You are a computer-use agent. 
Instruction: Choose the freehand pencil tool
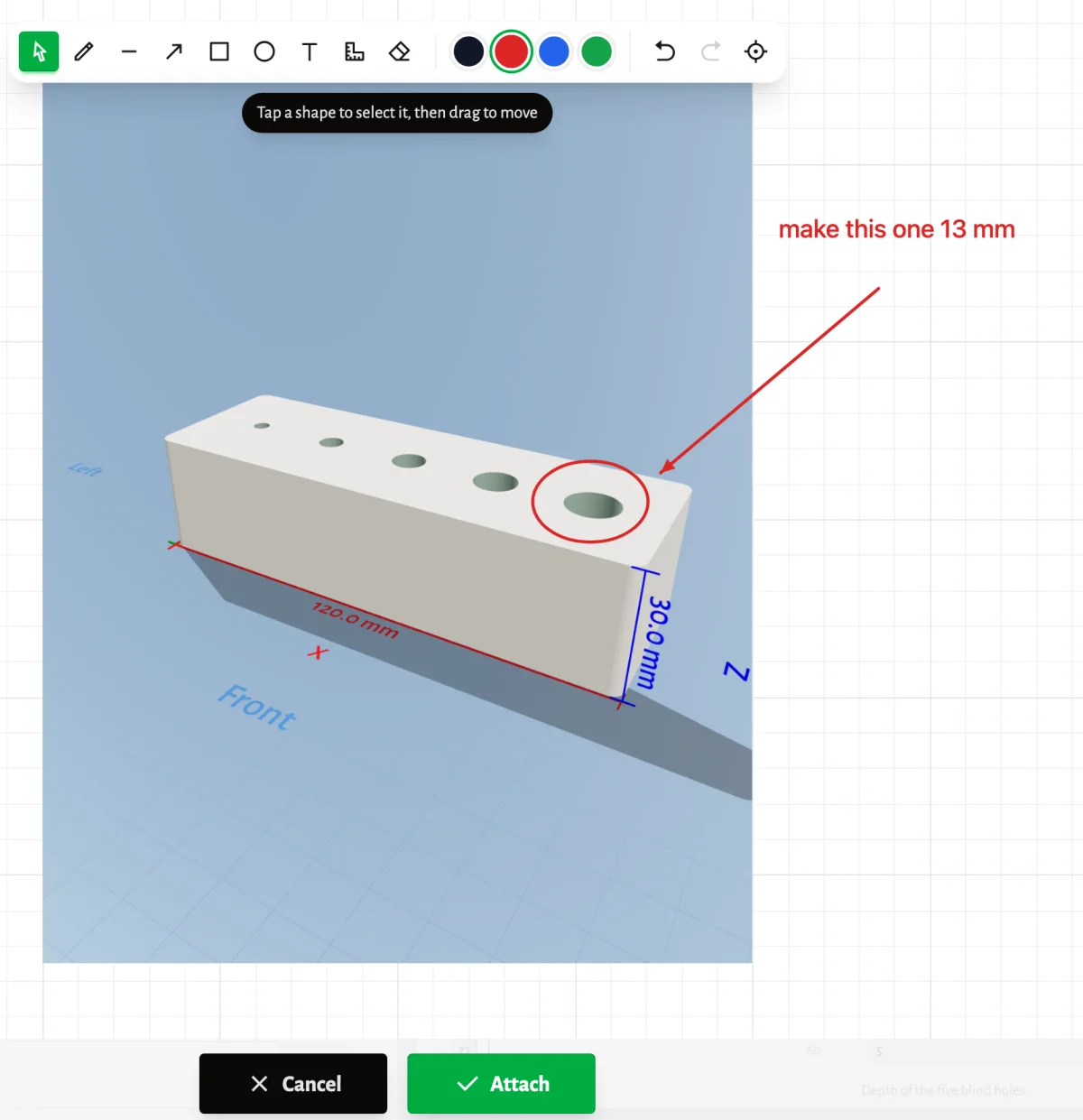[84, 51]
